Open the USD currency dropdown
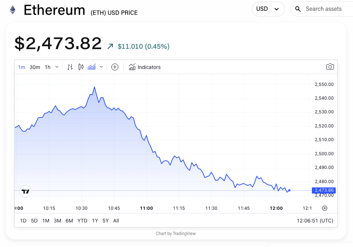 click(268, 9)
